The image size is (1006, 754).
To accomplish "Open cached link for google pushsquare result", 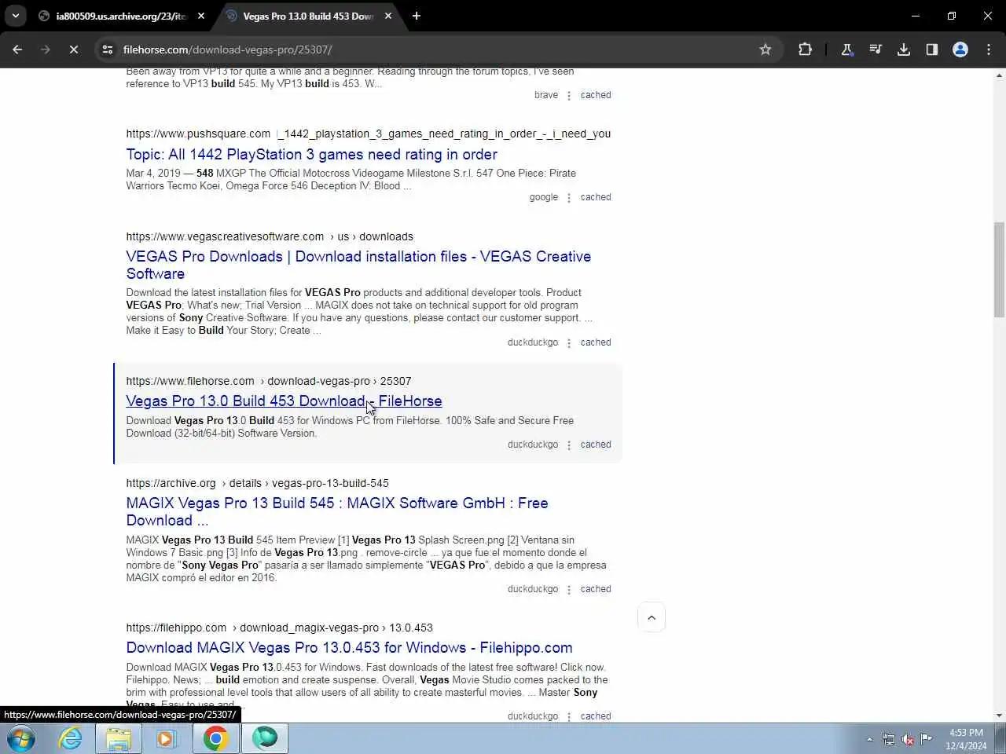I will pyautogui.click(x=596, y=197).
